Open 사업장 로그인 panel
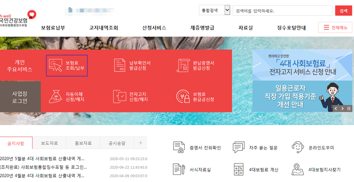354x182 pixels. [20, 97]
